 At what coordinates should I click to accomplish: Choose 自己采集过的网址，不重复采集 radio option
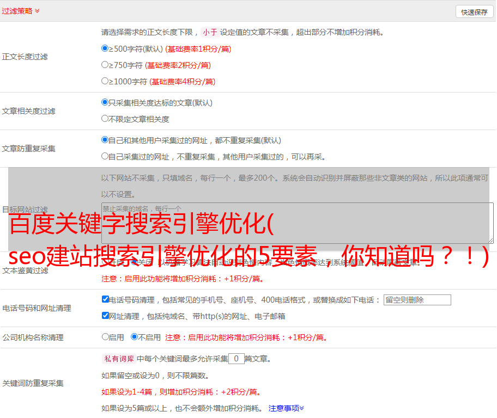(105, 156)
